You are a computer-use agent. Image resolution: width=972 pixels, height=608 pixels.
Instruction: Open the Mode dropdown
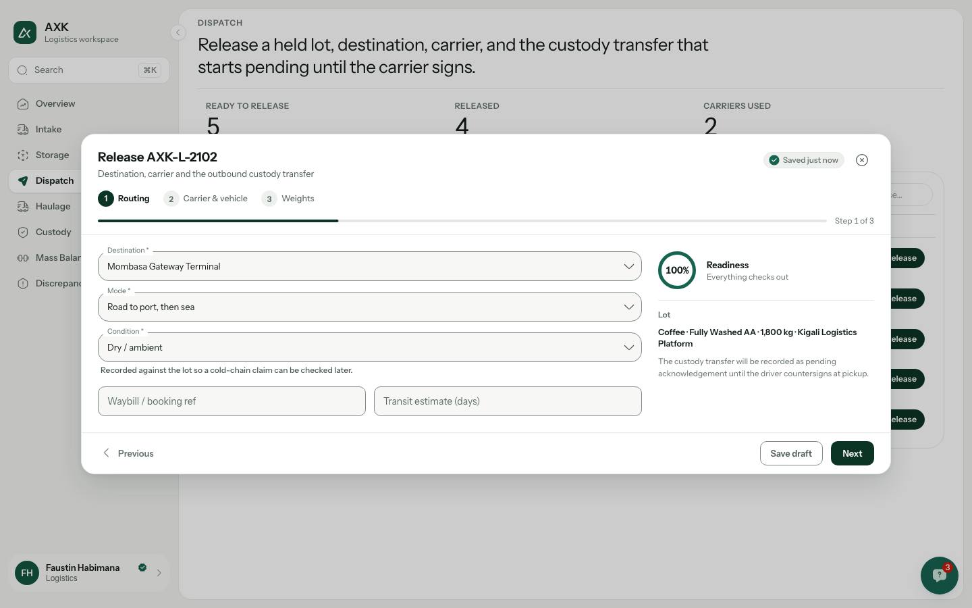370,307
